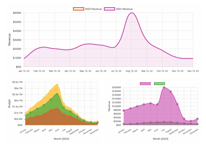Select the pink August point near $1800M
Image resolution: width=206 pixels, height=146 pixels.
click(171, 92)
